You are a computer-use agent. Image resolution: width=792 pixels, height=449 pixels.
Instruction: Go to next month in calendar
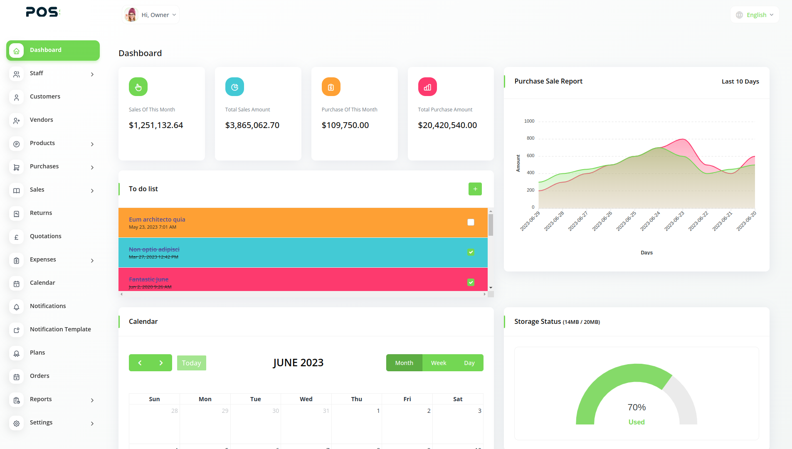(x=161, y=363)
